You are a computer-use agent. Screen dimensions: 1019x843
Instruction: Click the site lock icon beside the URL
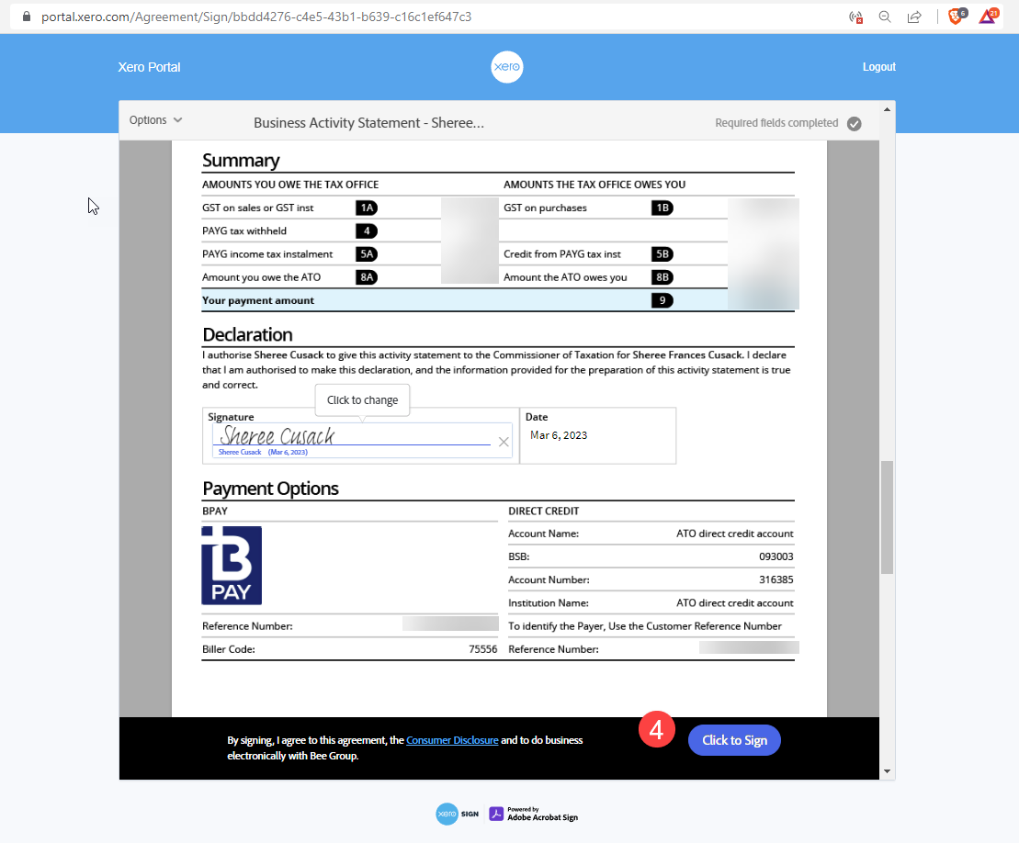click(25, 17)
